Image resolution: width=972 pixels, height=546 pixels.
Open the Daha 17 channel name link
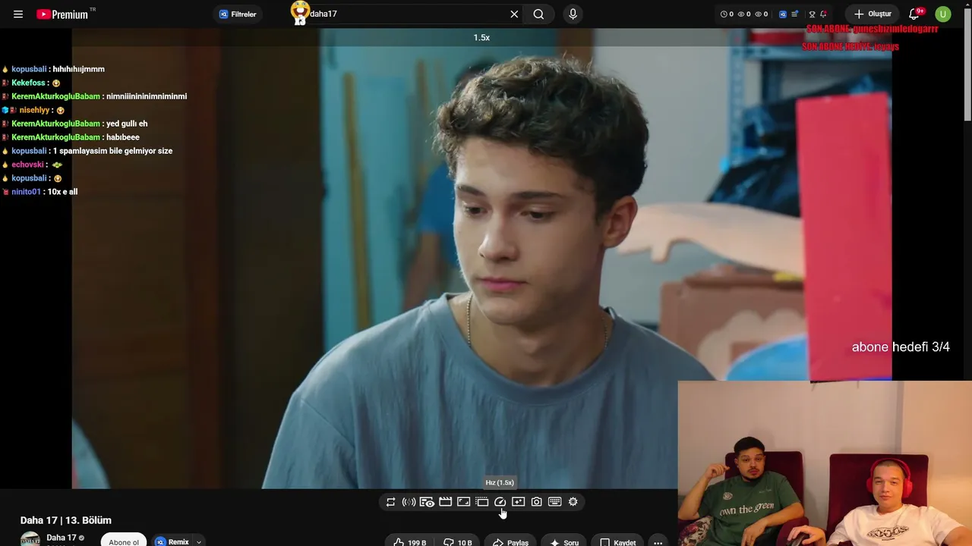point(62,538)
